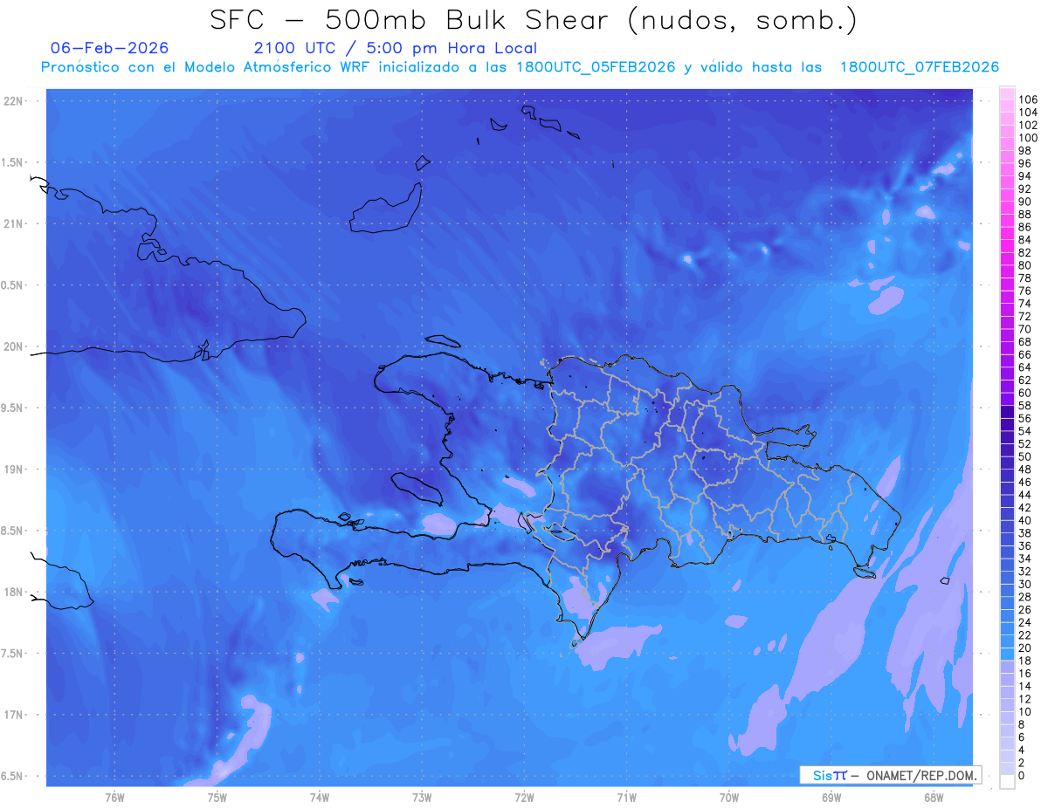Click the '76W' longitude label
The height and width of the screenshot is (809, 1048).
coord(114,797)
